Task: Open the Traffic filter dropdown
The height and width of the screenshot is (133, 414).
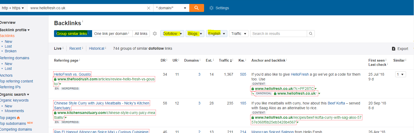Action: coord(238,34)
